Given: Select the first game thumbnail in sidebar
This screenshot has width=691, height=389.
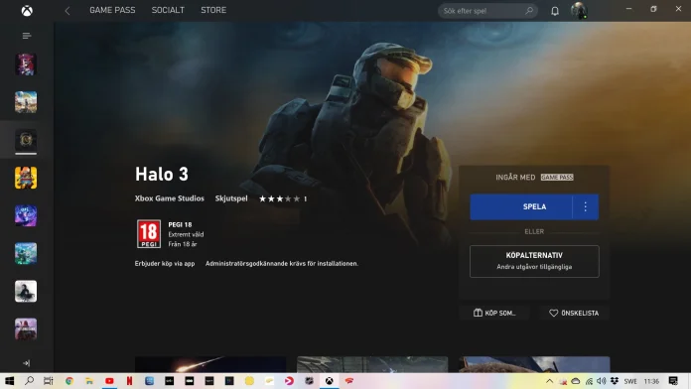Looking at the screenshot, I should (x=26, y=65).
